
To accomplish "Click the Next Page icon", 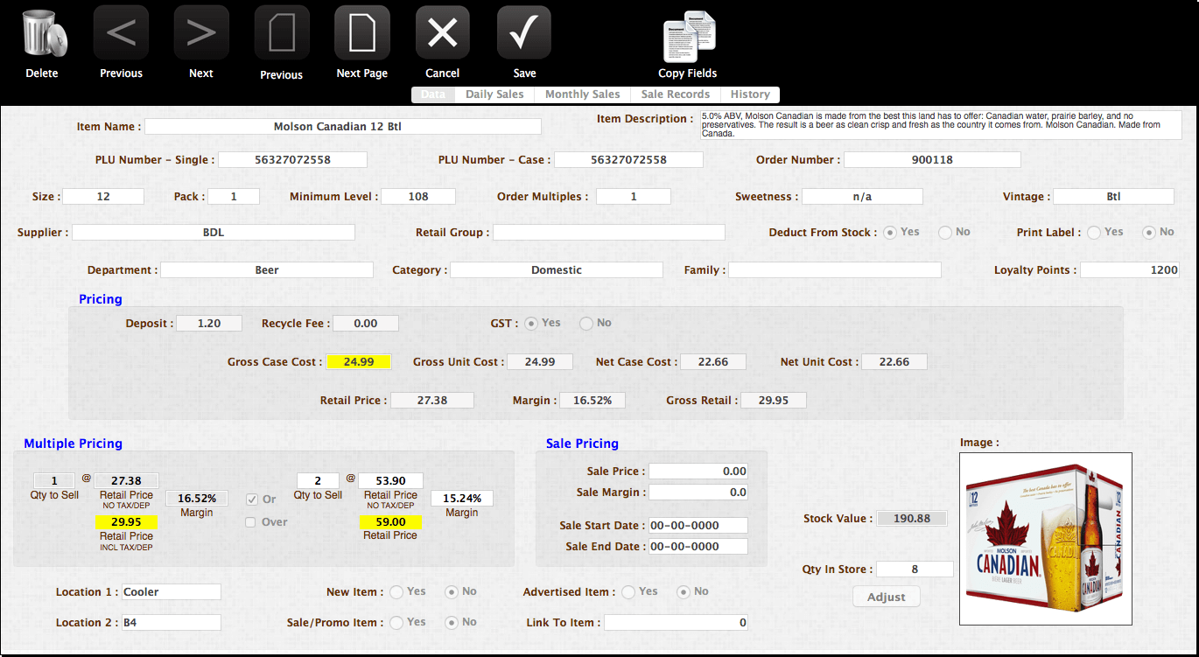I will pos(361,32).
